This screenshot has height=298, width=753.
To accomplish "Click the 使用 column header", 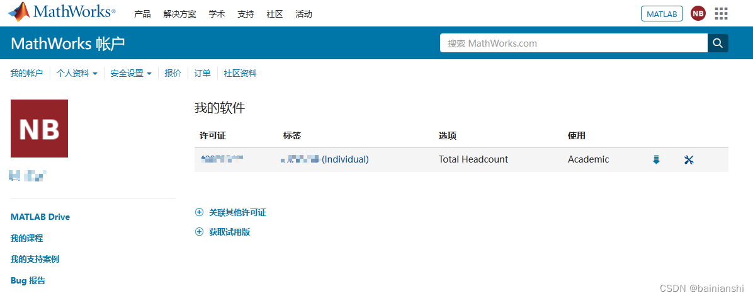I will point(576,136).
